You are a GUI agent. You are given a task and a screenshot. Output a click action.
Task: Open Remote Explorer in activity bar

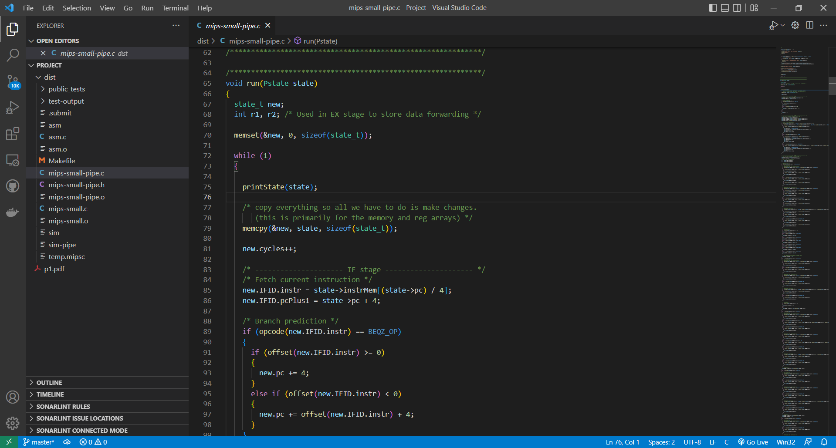pos(13,160)
